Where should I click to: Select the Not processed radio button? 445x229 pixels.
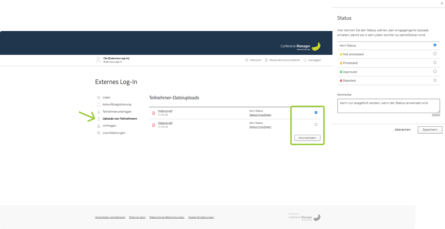tap(435, 54)
